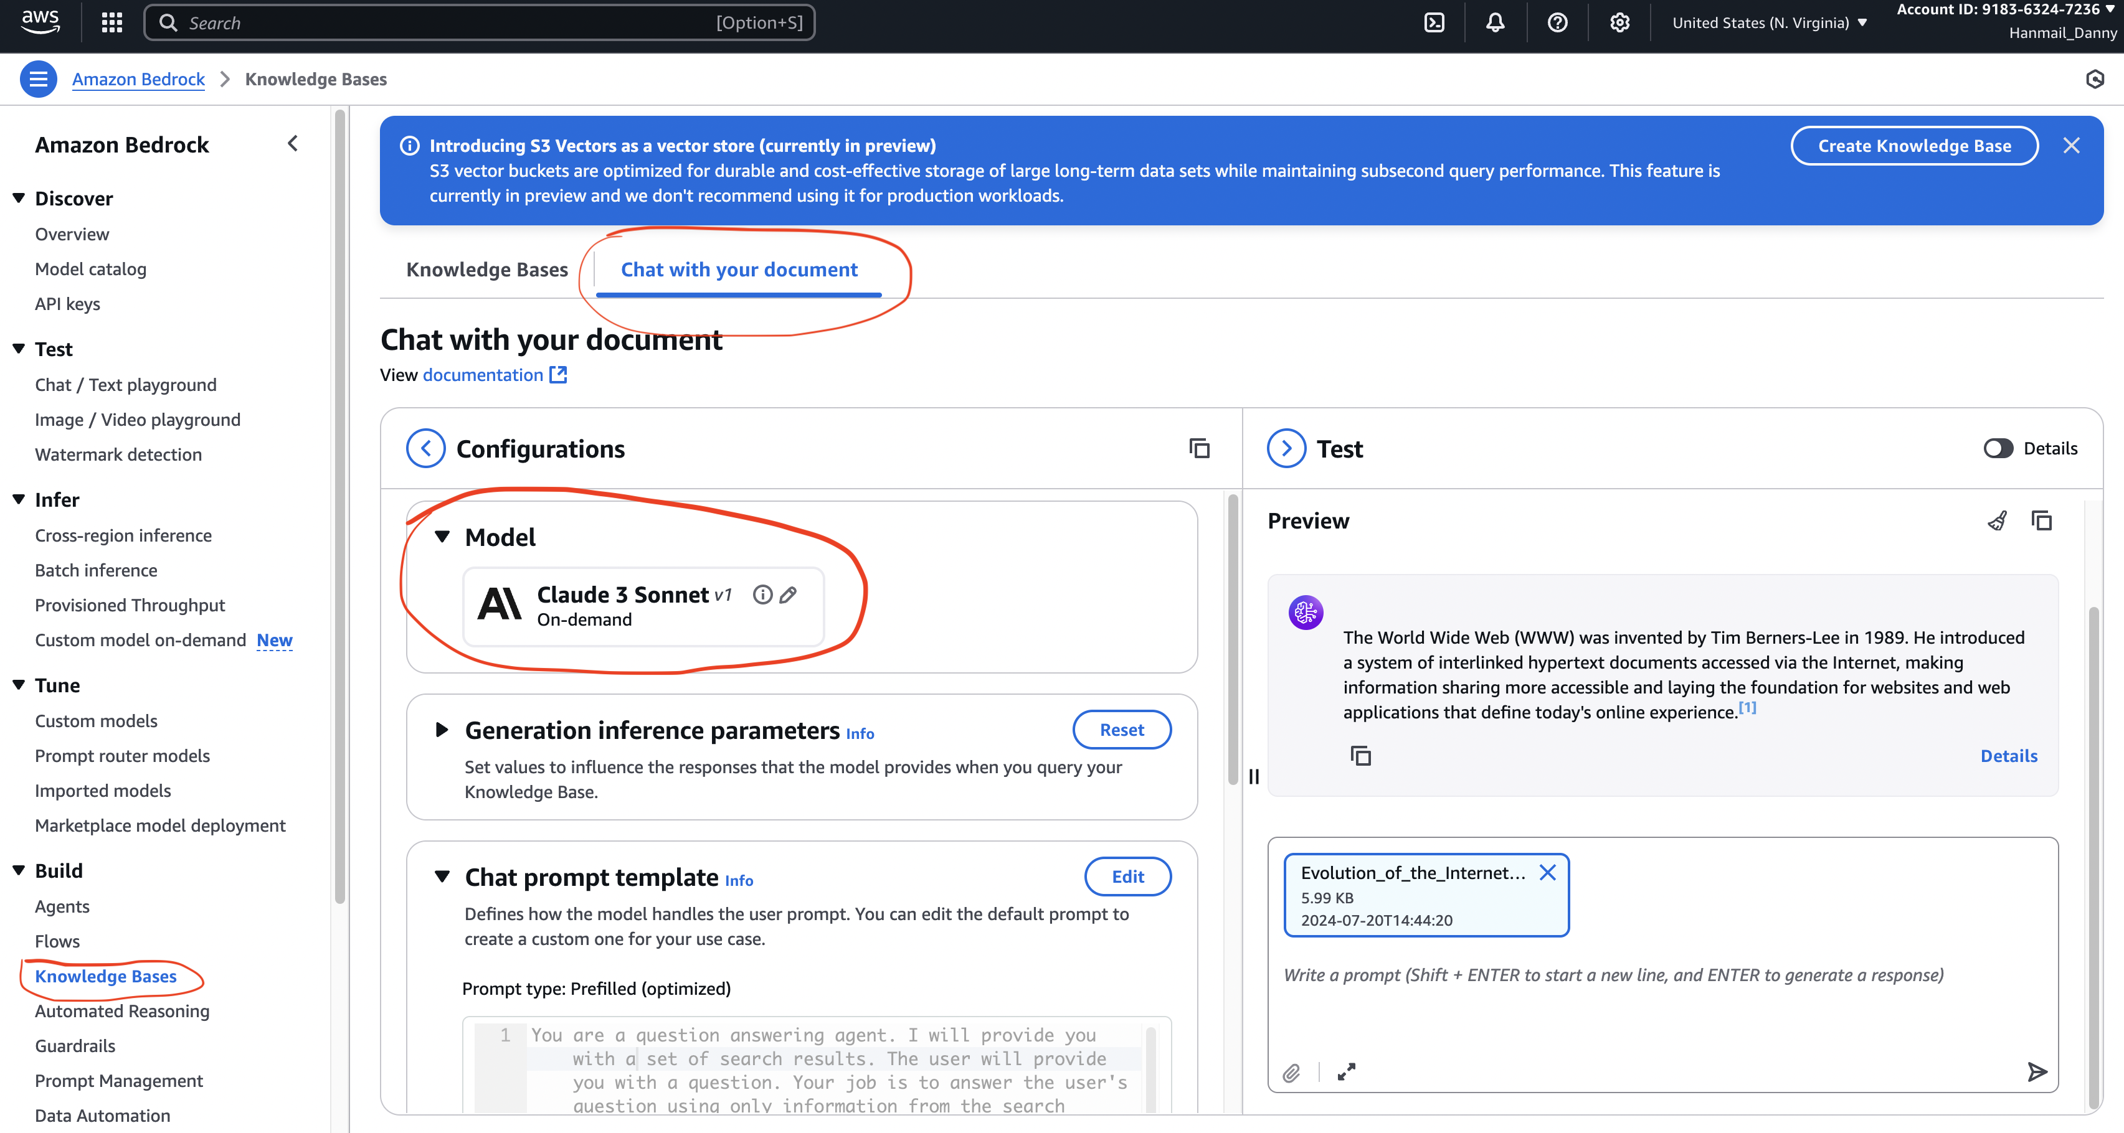Open the AWS CloudShell icon
This screenshot has height=1133, width=2124.
(1434, 22)
